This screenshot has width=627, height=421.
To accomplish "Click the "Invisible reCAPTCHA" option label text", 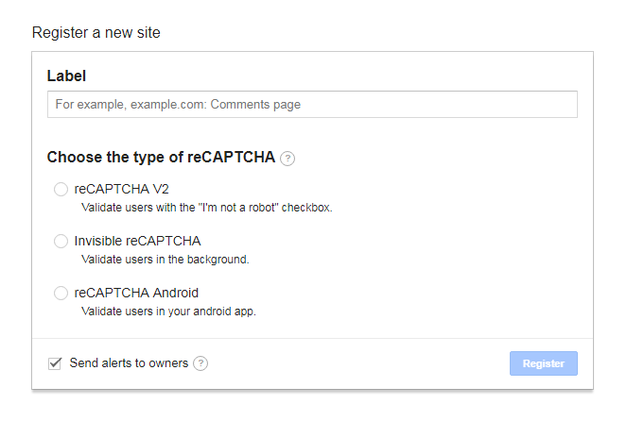I will pyautogui.click(x=137, y=241).
